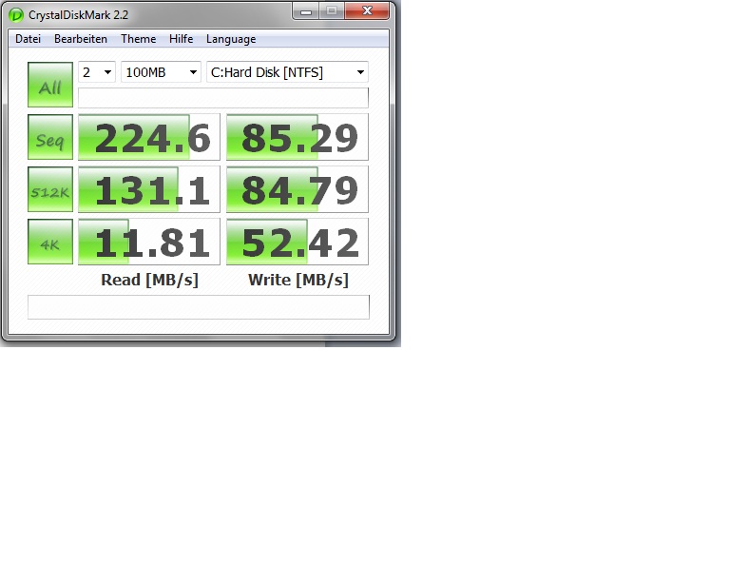The image size is (730, 584).
Task: Open the C:Hard Disk drive dropdown
Action: pos(287,72)
